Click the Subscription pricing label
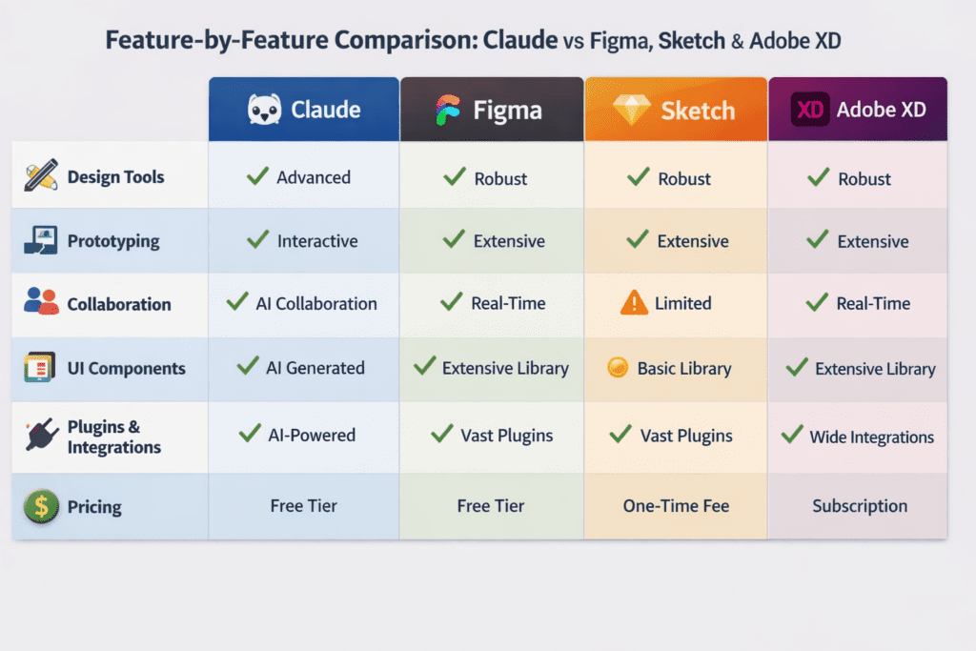This screenshot has height=651, width=976. pyautogui.click(x=860, y=506)
